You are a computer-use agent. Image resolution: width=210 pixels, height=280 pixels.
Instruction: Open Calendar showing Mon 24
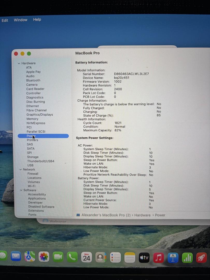[x=86, y=257]
